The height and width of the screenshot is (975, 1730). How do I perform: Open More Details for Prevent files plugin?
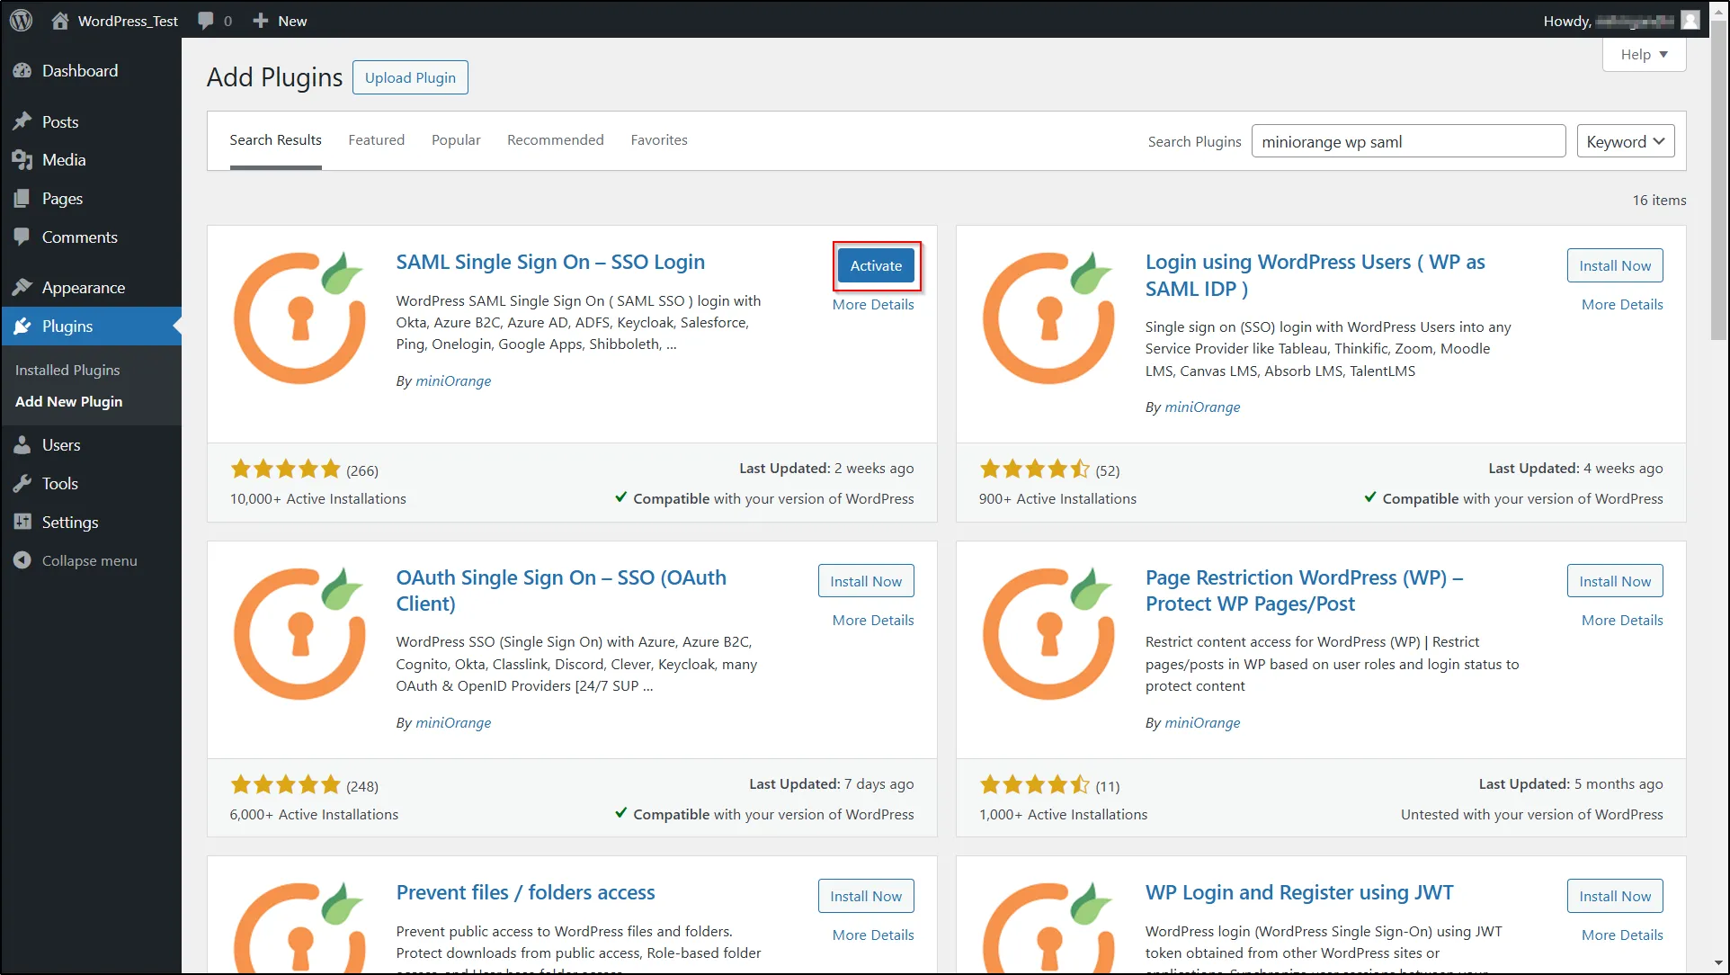point(873,935)
